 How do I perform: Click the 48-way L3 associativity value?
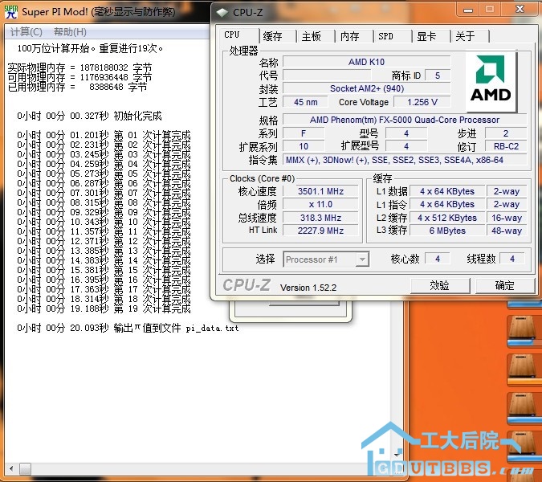pos(507,231)
